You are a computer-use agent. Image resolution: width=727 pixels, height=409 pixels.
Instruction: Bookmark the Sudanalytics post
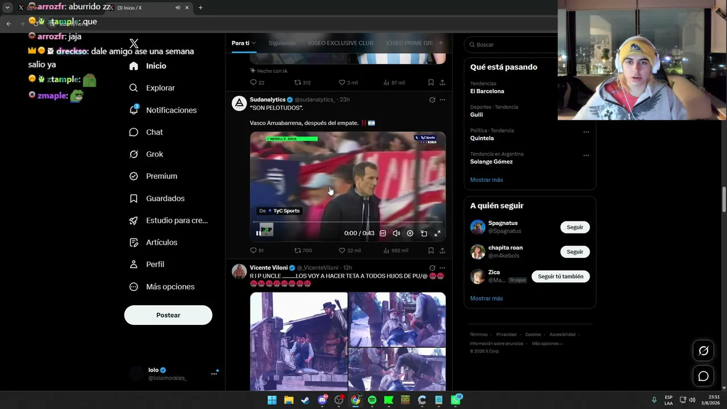pyautogui.click(x=431, y=251)
